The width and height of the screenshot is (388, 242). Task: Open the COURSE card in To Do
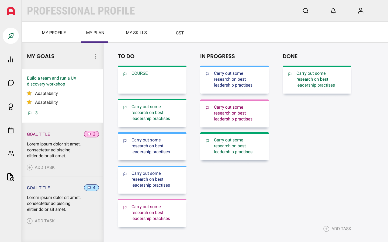click(152, 80)
